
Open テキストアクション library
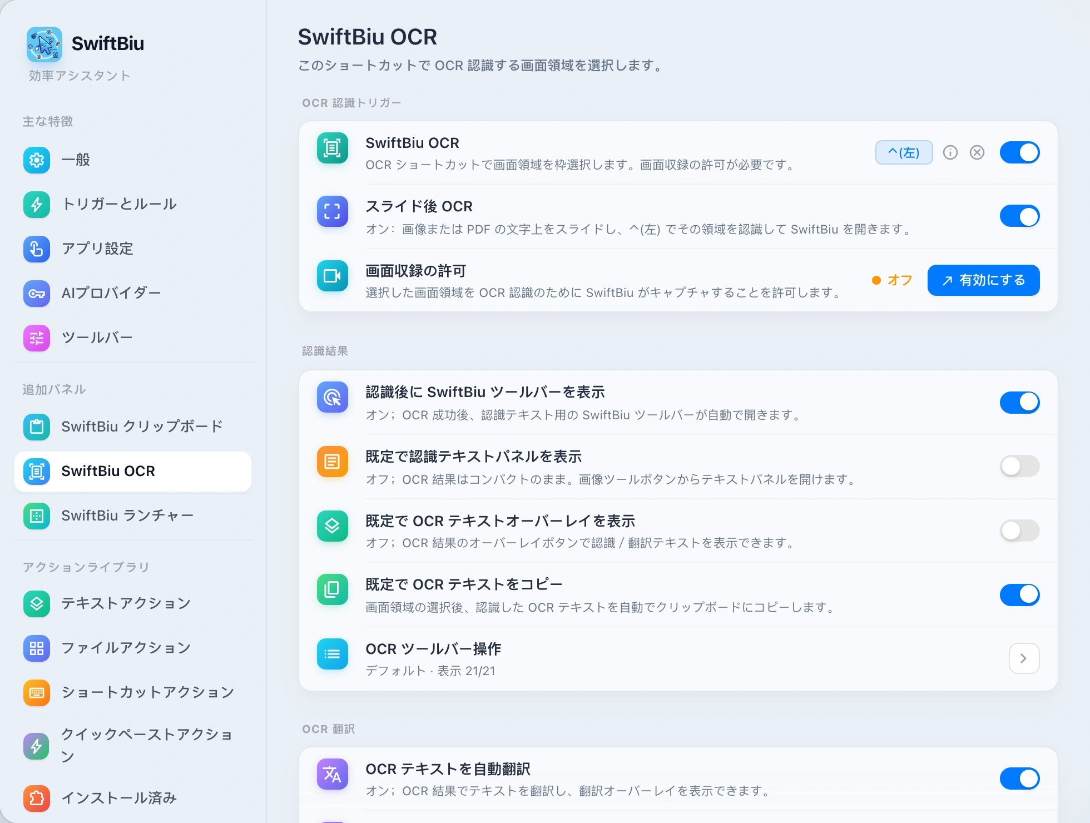[132, 604]
